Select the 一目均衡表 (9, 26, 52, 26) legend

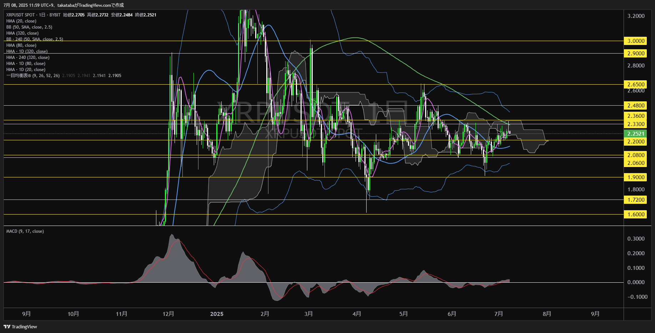[x=33, y=76]
